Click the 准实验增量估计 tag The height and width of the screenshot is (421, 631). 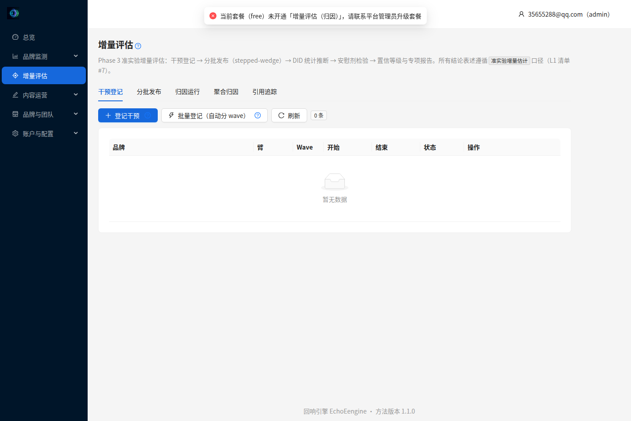point(509,61)
